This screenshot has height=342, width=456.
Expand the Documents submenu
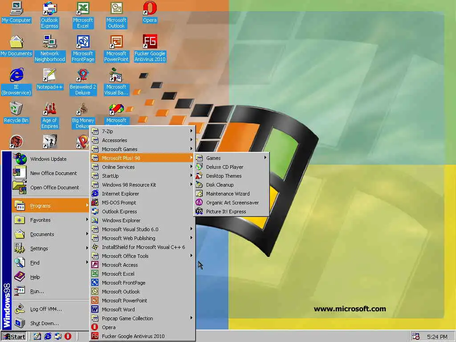tap(50, 234)
